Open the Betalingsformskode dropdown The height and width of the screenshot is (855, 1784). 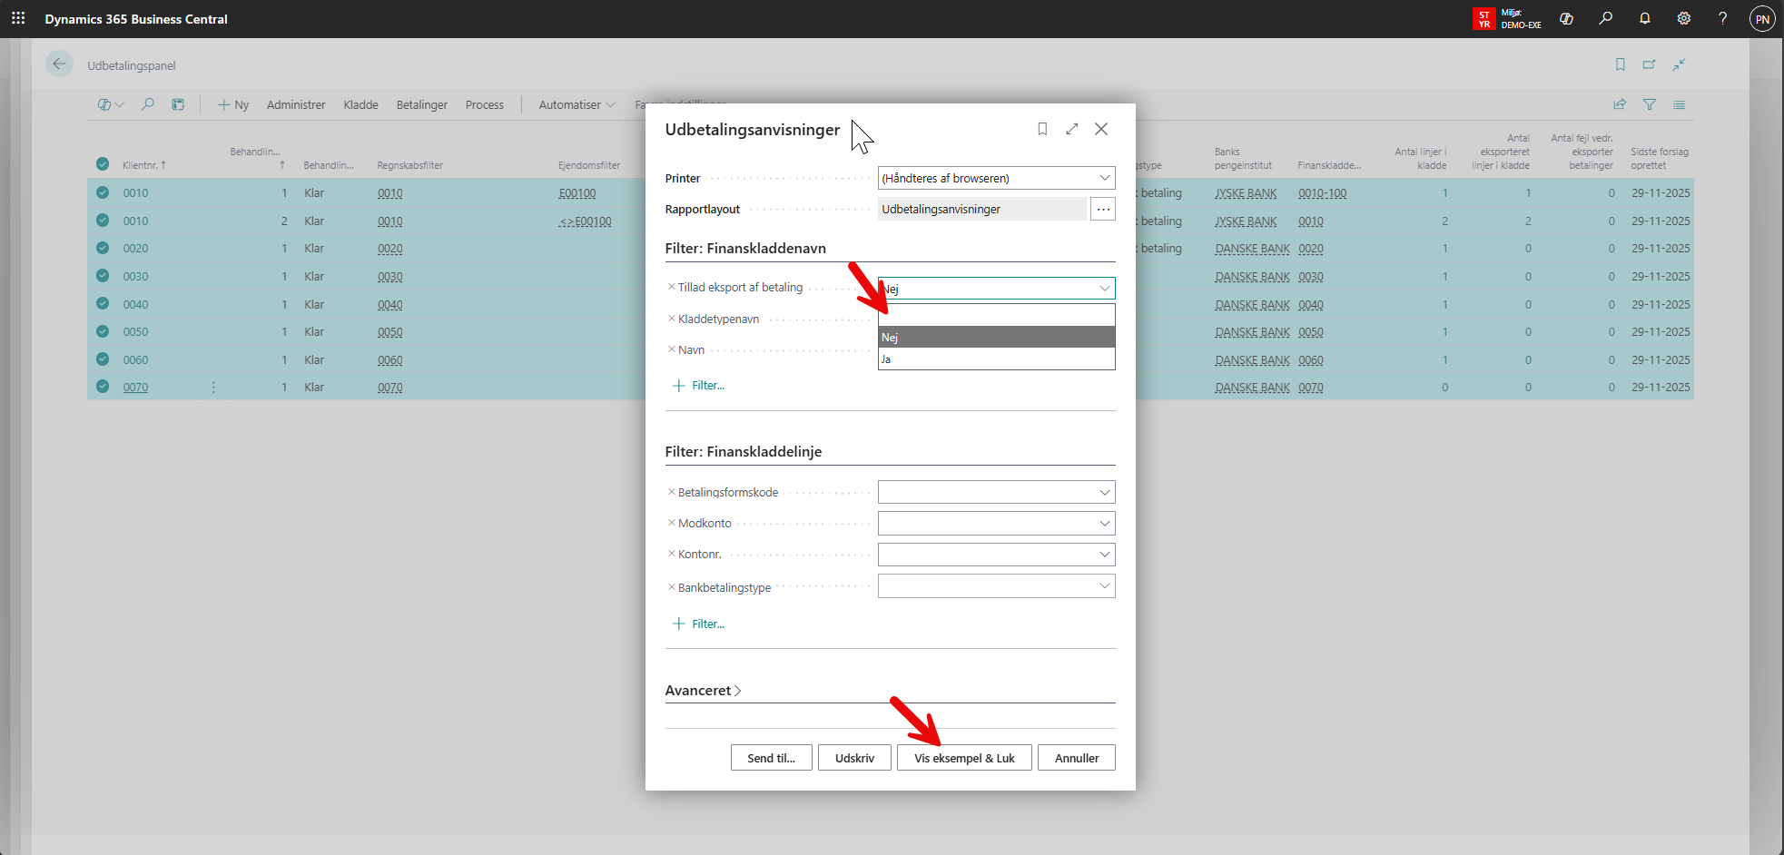(1104, 492)
